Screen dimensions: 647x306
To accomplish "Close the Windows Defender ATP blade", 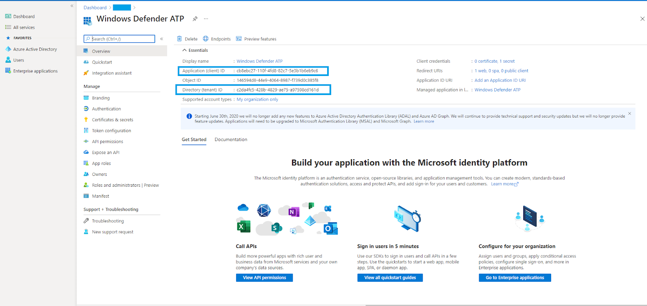I will tap(642, 19).
